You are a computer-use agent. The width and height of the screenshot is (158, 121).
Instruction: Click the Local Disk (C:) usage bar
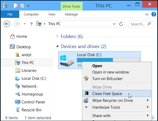[x=108, y=60]
